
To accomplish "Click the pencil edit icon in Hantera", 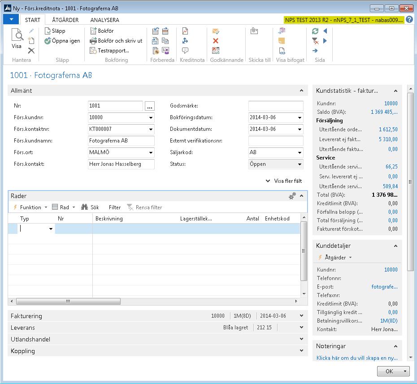I will pos(31,31).
